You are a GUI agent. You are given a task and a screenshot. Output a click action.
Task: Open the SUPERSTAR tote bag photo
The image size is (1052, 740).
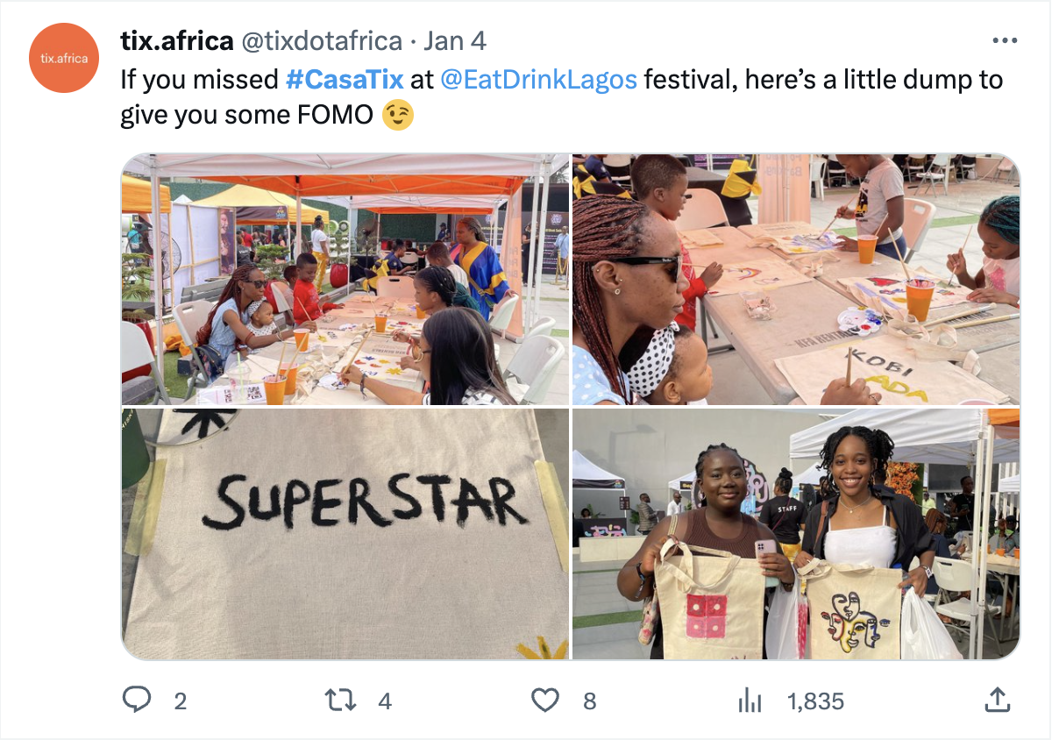(x=345, y=534)
